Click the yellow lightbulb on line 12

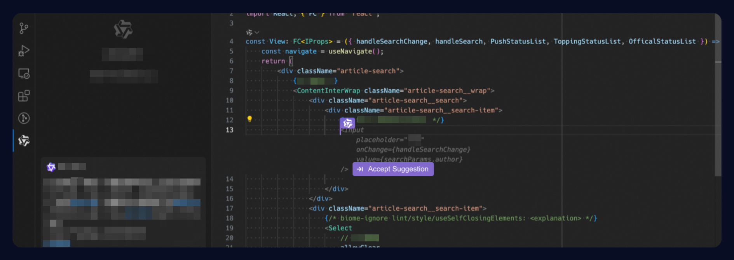[x=250, y=119]
